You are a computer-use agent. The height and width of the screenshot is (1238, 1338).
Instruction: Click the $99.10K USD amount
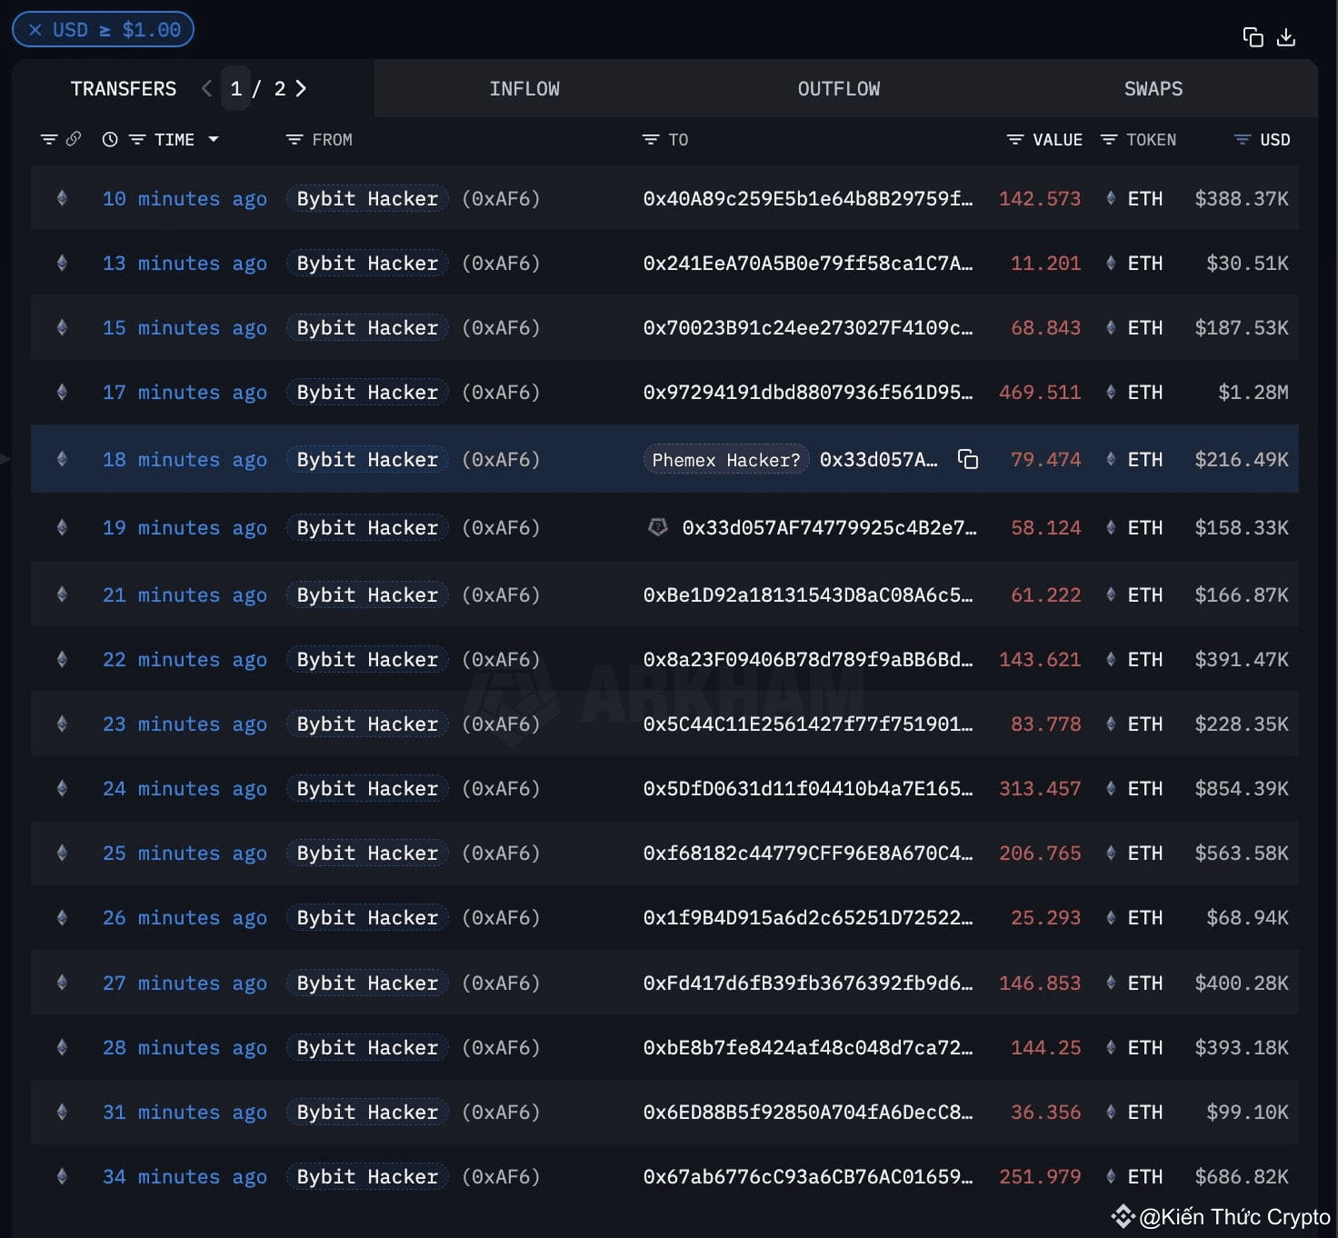(x=1248, y=1112)
